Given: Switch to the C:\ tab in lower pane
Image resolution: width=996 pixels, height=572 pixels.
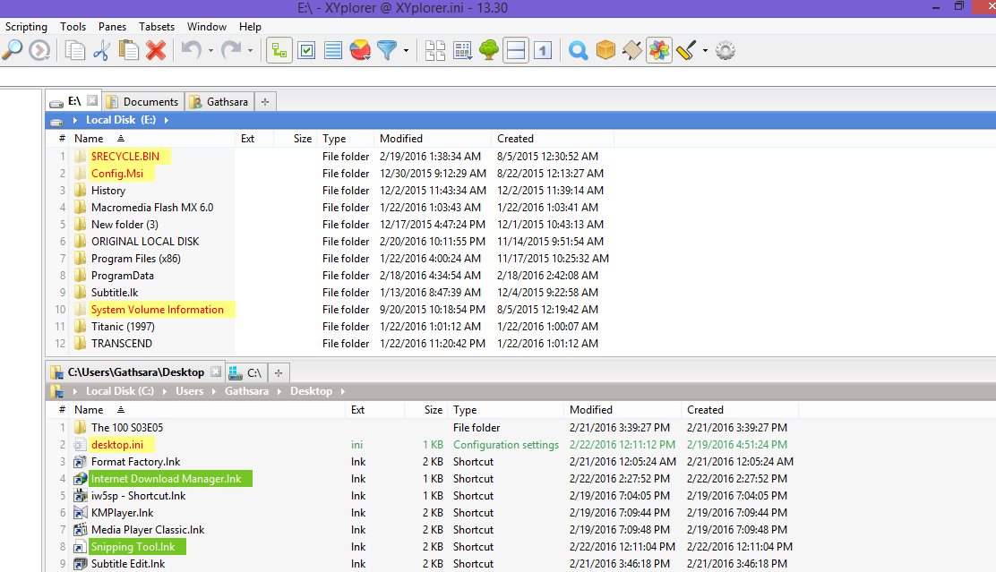Looking at the screenshot, I should [x=246, y=372].
